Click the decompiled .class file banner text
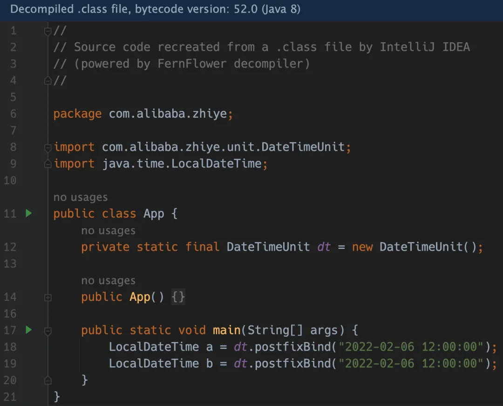Image resolution: width=503 pixels, height=406 pixels. [155, 9]
